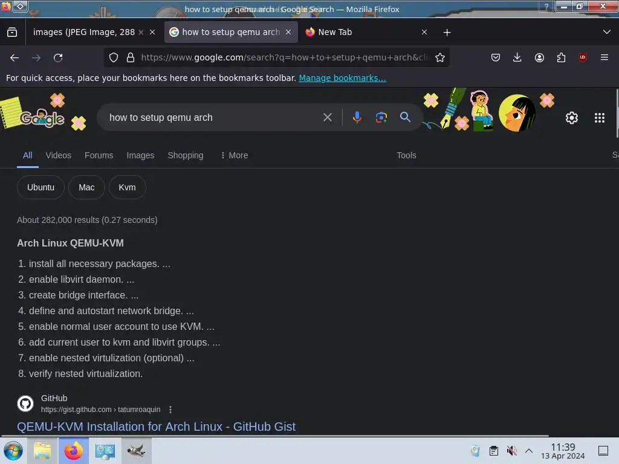Select the All results tab
The height and width of the screenshot is (464, 619).
click(x=28, y=155)
